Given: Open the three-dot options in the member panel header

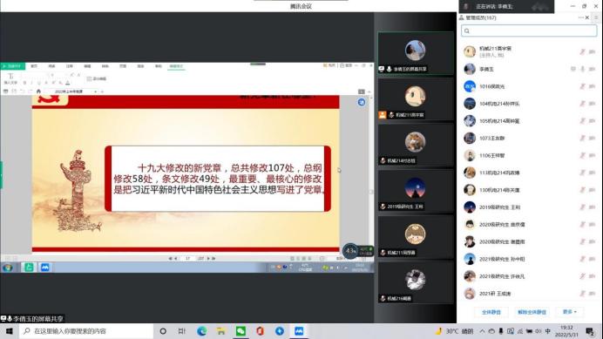Looking at the screenshot, I should 580,17.
